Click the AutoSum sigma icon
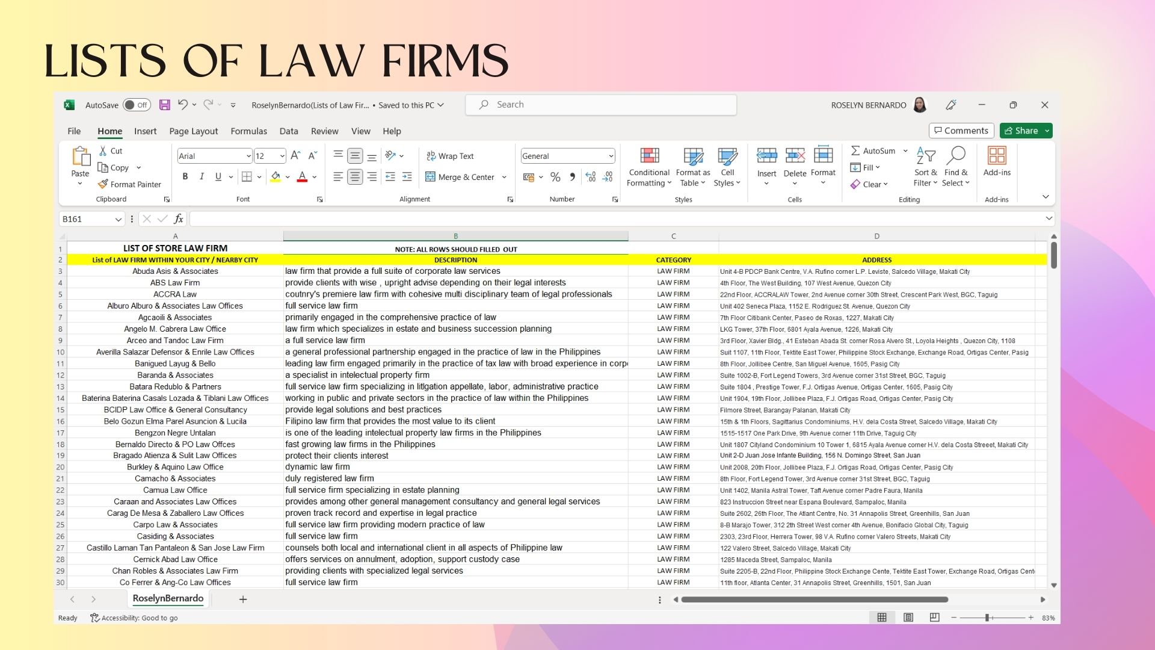 855,150
